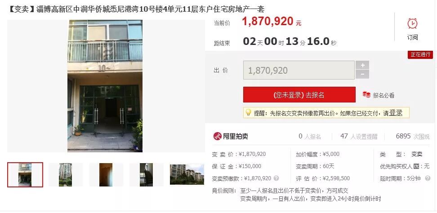Click the light bulb reminder icon
This screenshot has height=213, width=437.
point(248,112)
